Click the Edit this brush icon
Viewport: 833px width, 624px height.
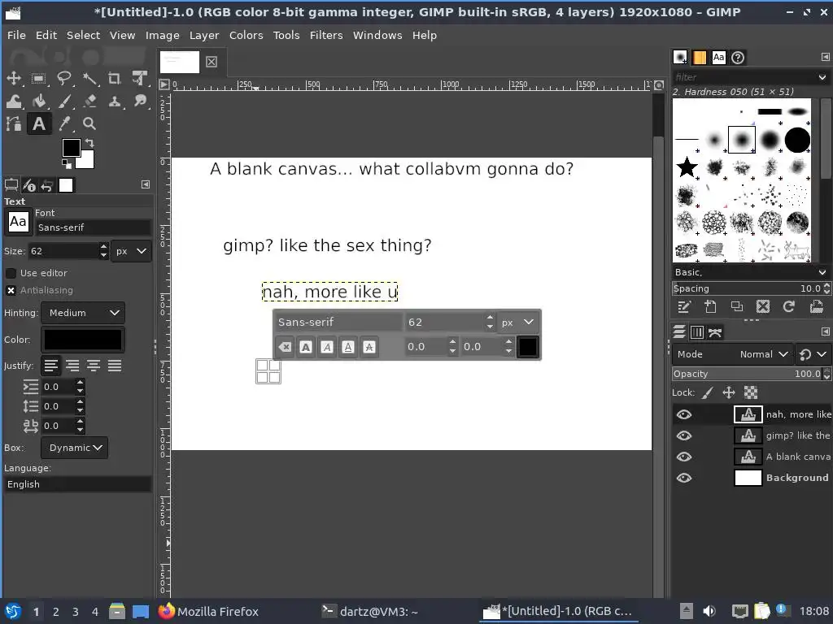tap(683, 306)
